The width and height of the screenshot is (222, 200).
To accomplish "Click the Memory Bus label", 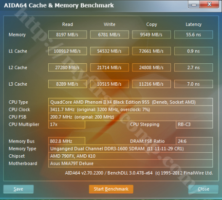I will pyautogui.click(x=21, y=141).
